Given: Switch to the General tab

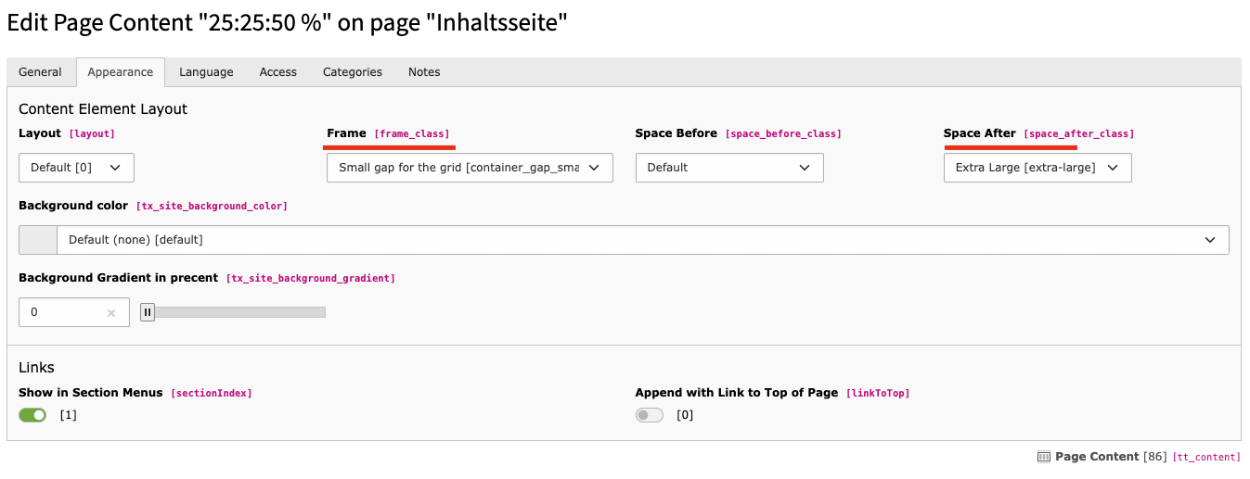Looking at the screenshot, I should coord(41,72).
